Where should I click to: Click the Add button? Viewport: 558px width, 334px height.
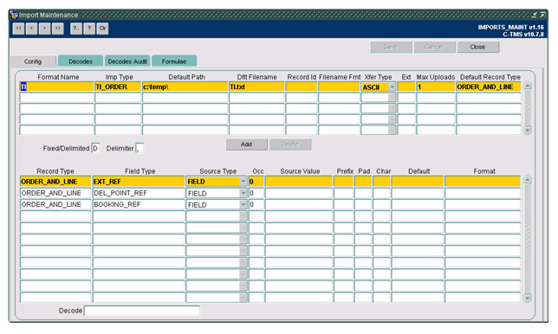point(246,145)
